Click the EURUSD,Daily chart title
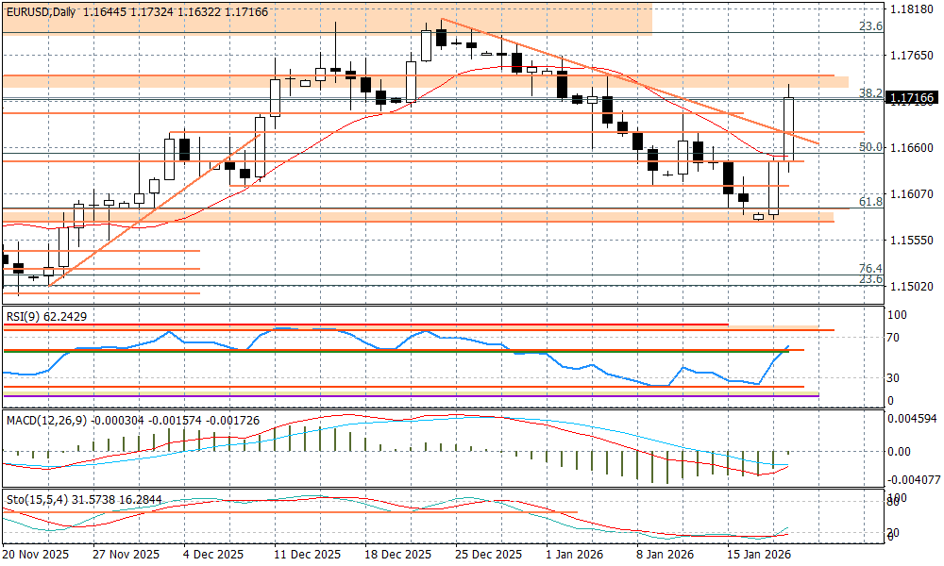Screen dimensions: 944x566 (41, 11)
